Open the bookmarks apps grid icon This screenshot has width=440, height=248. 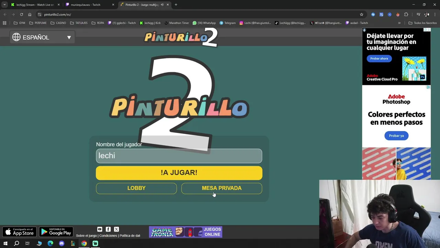tap(4, 23)
